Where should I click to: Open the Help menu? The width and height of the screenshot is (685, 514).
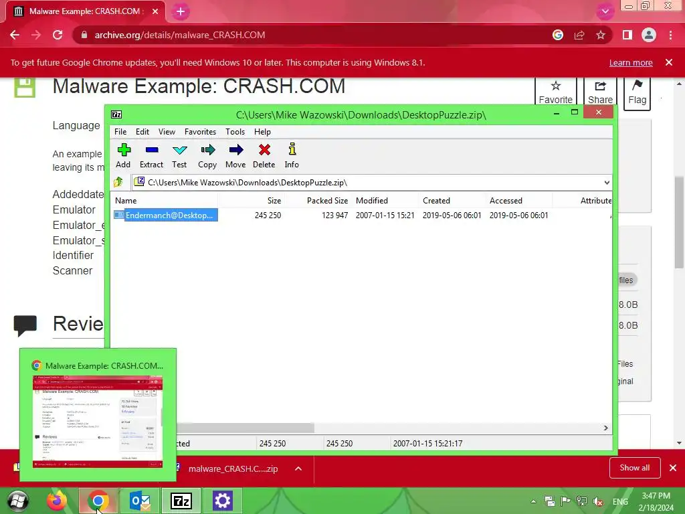point(262,132)
